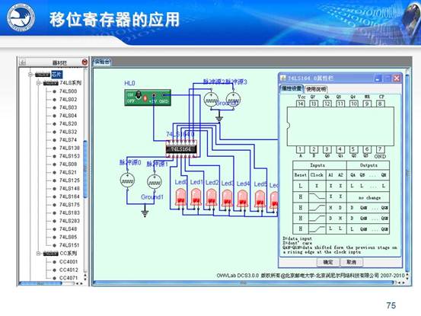Select 74LS148 in the component tree
The image size is (421, 316).
tap(69, 189)
